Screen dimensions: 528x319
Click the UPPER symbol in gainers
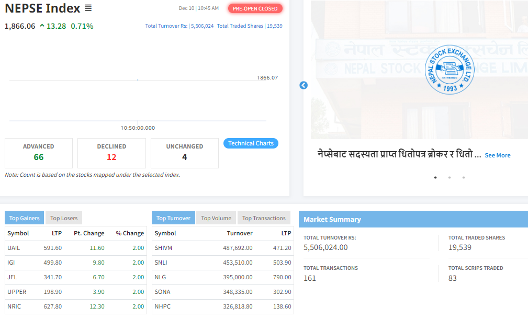17,292
